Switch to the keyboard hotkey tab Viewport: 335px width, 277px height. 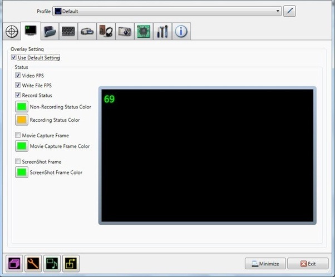coord(68,32)
